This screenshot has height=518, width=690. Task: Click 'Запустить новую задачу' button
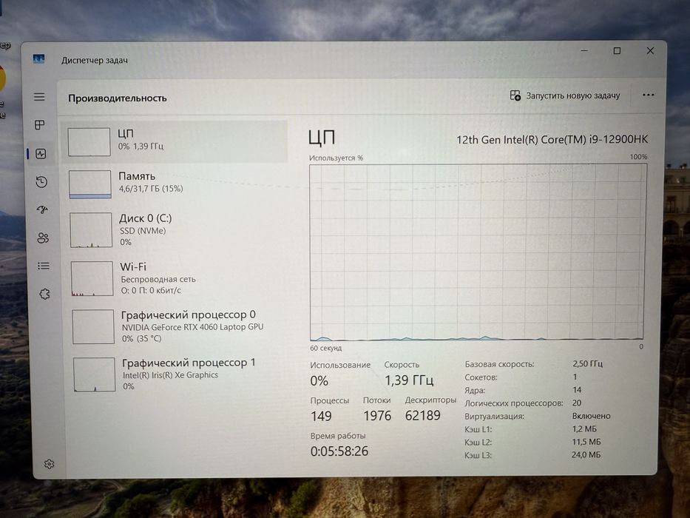565,95
